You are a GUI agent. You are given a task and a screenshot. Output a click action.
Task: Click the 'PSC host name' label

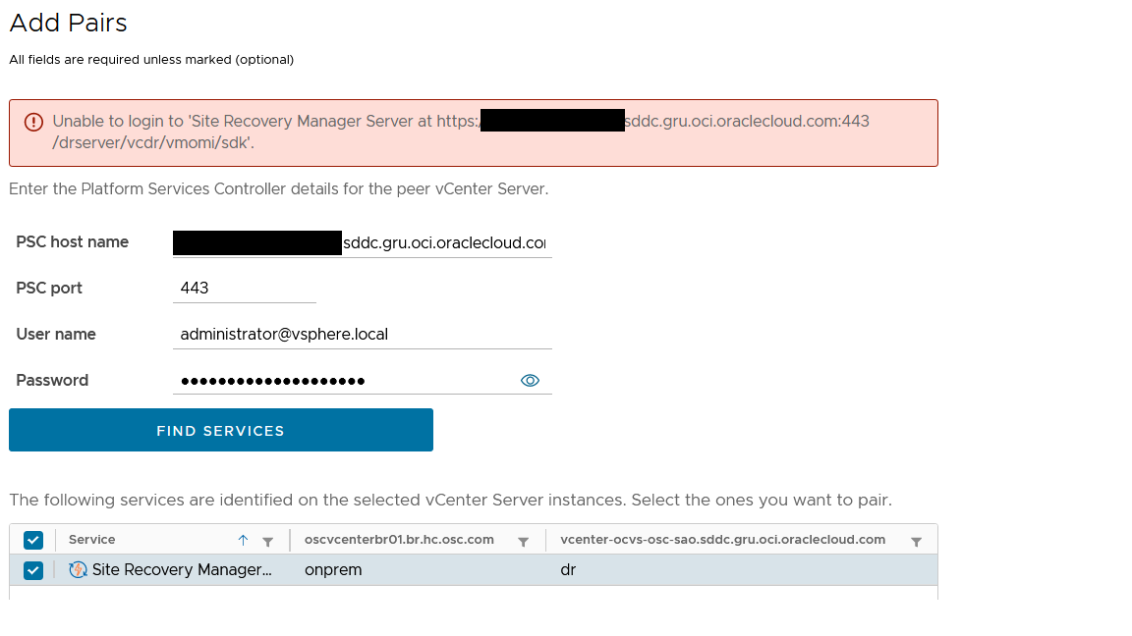tap(72, 242)
